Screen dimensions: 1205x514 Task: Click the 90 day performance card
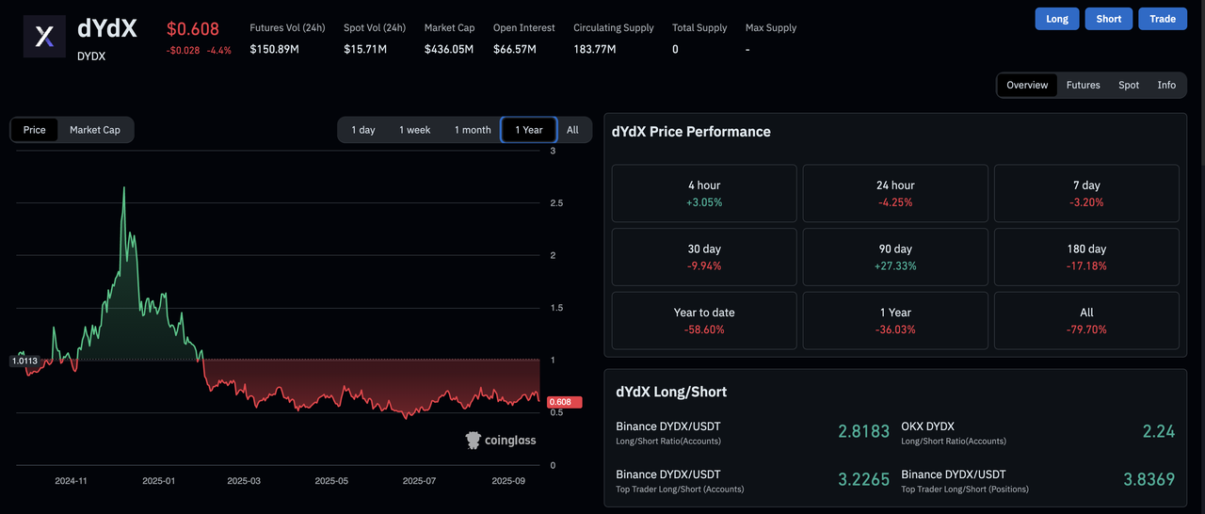coord(894,257)
